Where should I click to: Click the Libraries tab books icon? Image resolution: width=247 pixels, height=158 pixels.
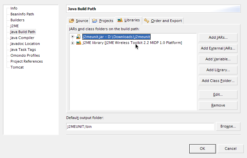tap(120, 20)
